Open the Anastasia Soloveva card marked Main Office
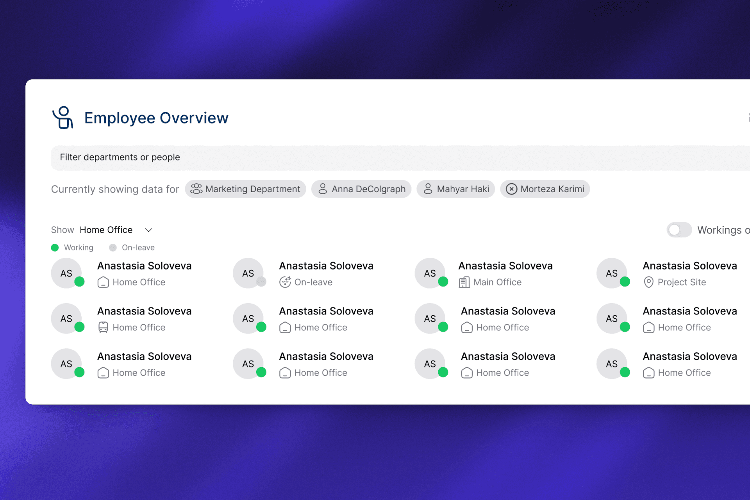This screenshot has width=750, height=500. click(x=484, y=273)
